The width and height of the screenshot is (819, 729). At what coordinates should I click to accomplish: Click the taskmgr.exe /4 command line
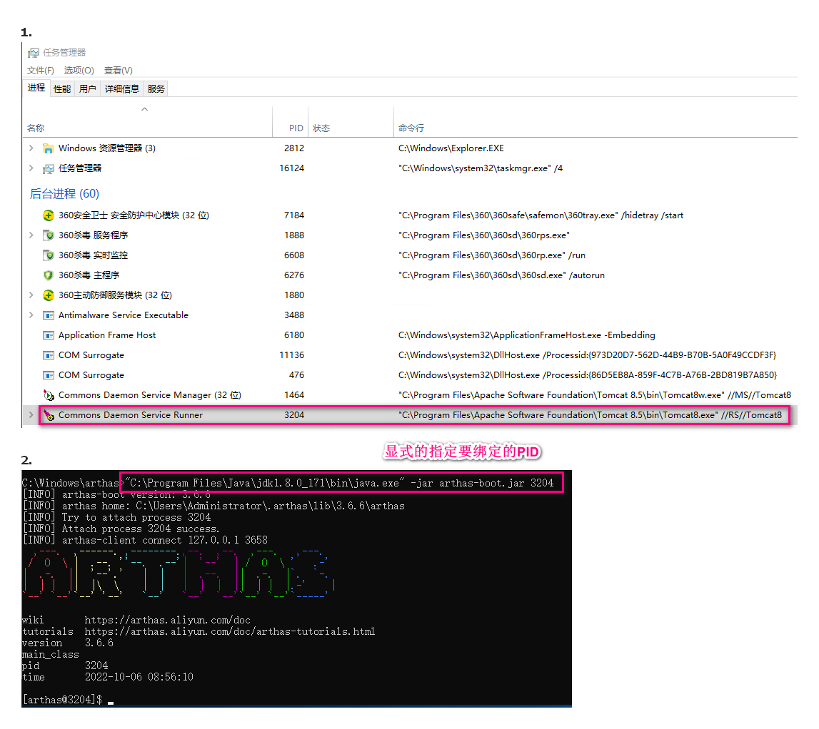coord(481,168)
